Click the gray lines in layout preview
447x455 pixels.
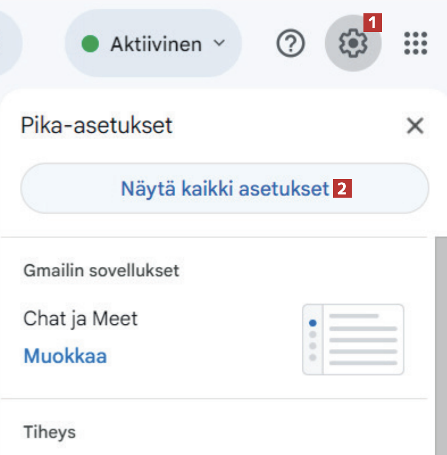click(363, 339)
